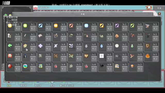Open the 菜单 menu button

click(159, 8)
